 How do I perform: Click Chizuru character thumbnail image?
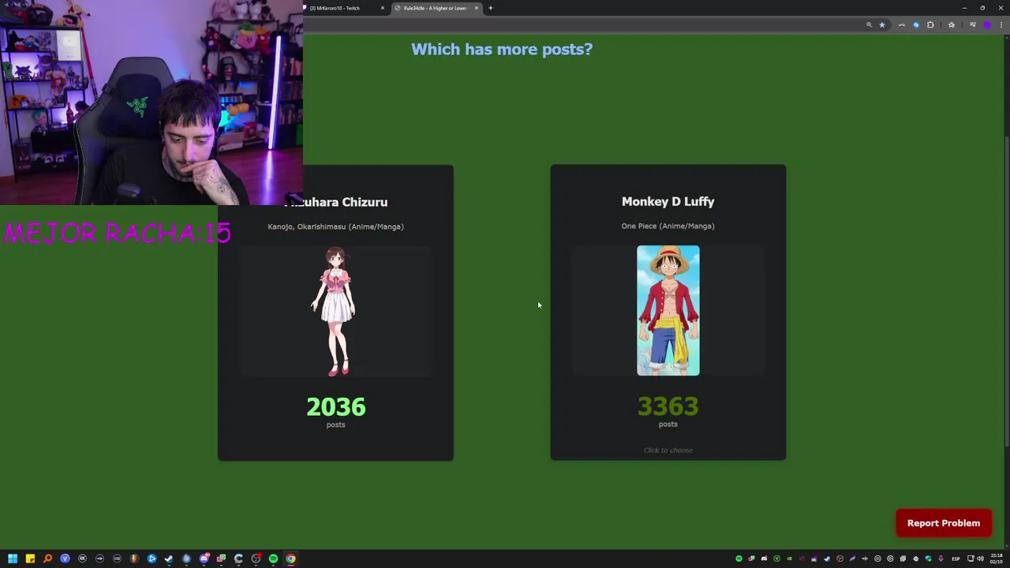335,311
